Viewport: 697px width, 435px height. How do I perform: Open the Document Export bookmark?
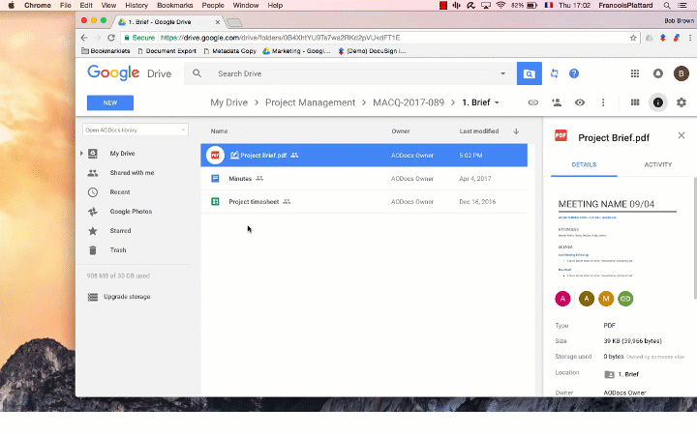click(167, 51)
